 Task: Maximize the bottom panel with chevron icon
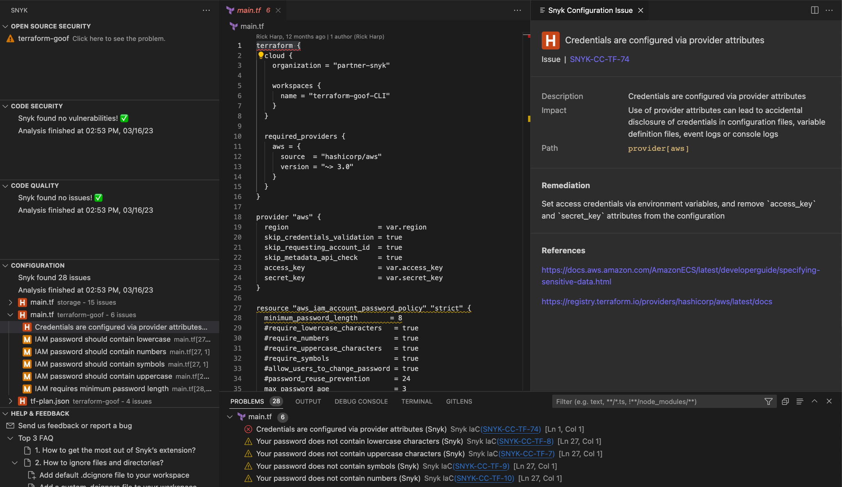pyautogui.click(x=815, y=401)
